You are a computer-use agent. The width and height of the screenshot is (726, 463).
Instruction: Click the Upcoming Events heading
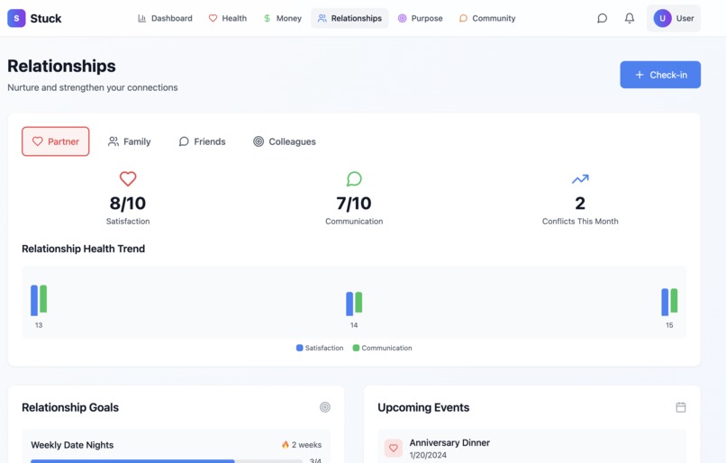[x=423, y=407]
